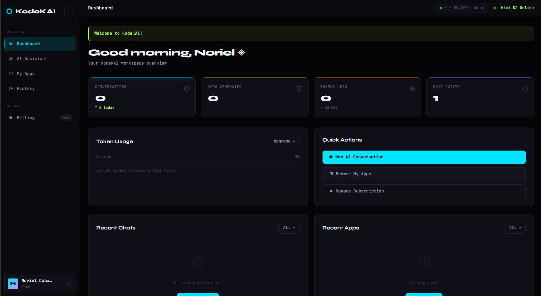Click the Tokens Used stat card title
This screenshot has width=541, height=296.
(334, 87)
